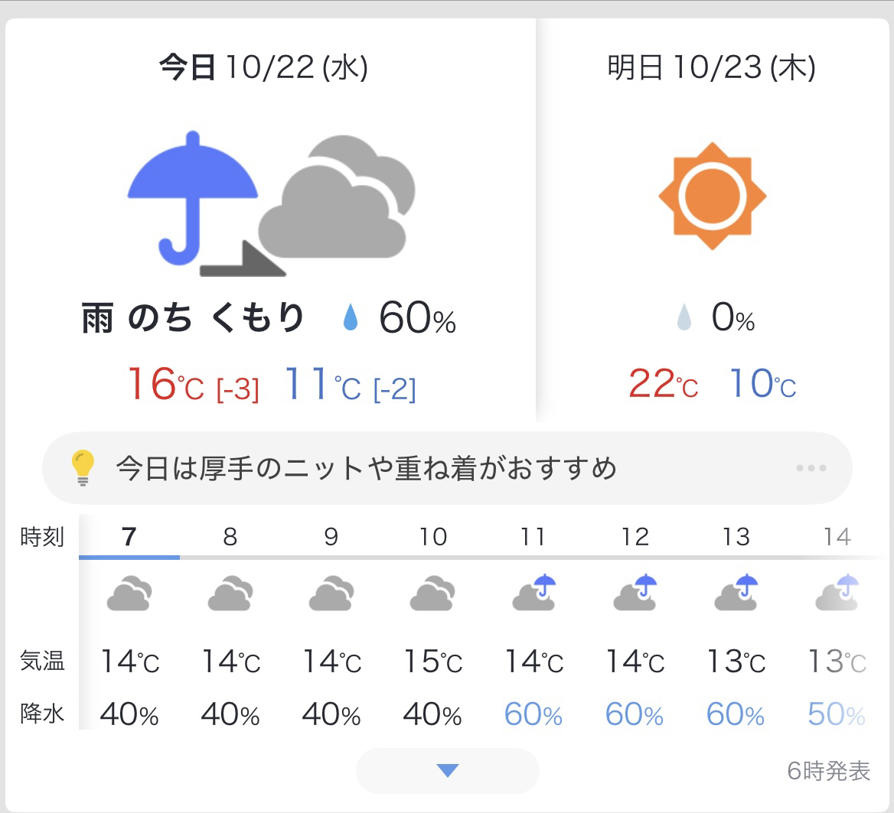Select the 7 o'clock hour column

(x=129, y=537)
